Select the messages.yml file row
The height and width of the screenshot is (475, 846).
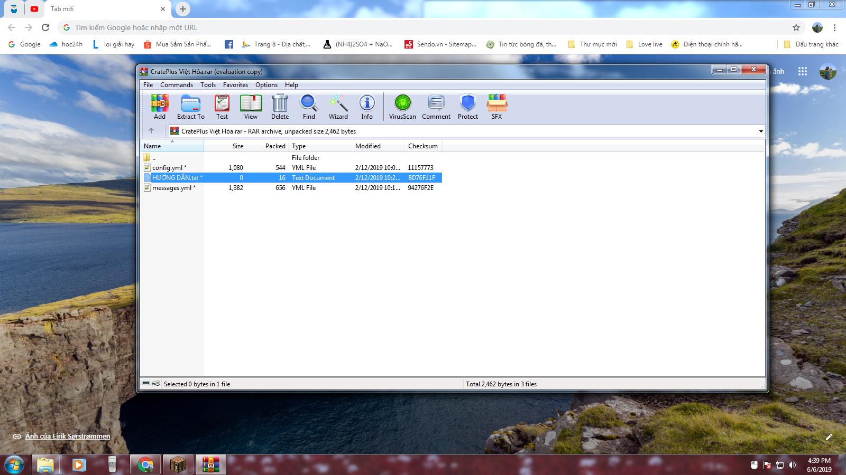pyautogui.click(x=291, y=188)
